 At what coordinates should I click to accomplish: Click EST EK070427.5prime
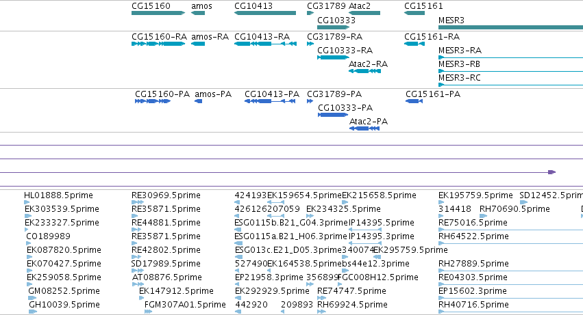pyautogui.click(x=64, y=264)
